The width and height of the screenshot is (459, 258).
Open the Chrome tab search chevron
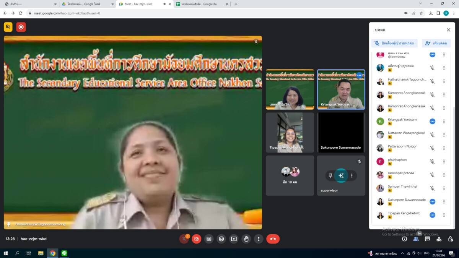click(421, 3)
